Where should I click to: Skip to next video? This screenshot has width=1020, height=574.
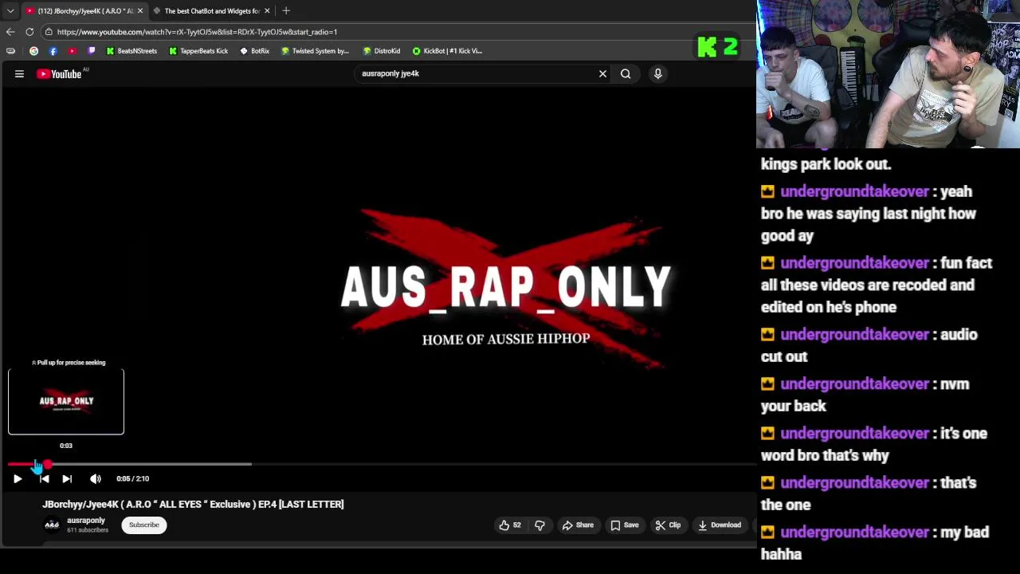67,478
